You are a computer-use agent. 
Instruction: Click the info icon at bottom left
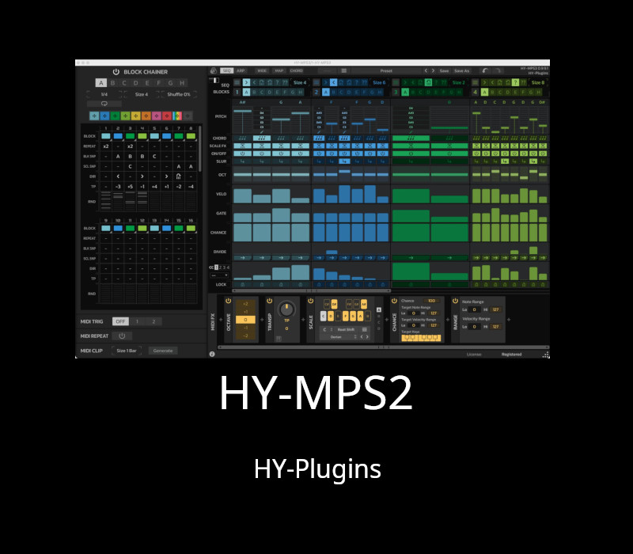(x=211, y=353)
